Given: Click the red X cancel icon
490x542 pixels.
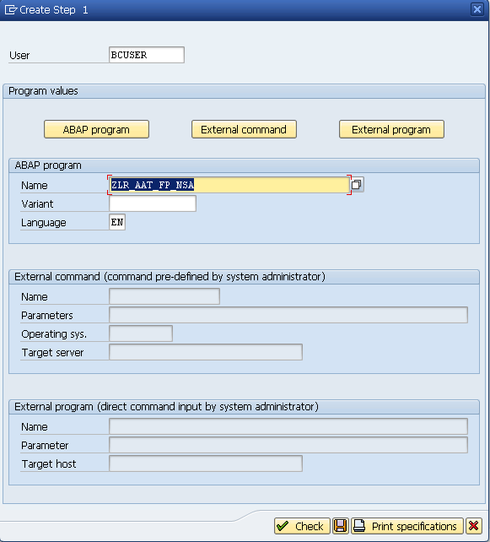Looking at the screenshot, I should 473,526.
